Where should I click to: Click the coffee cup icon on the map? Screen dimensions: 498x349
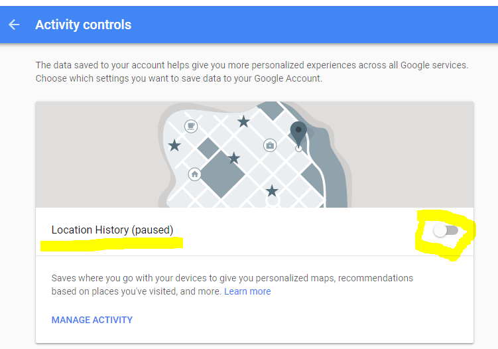click(191, 126)
